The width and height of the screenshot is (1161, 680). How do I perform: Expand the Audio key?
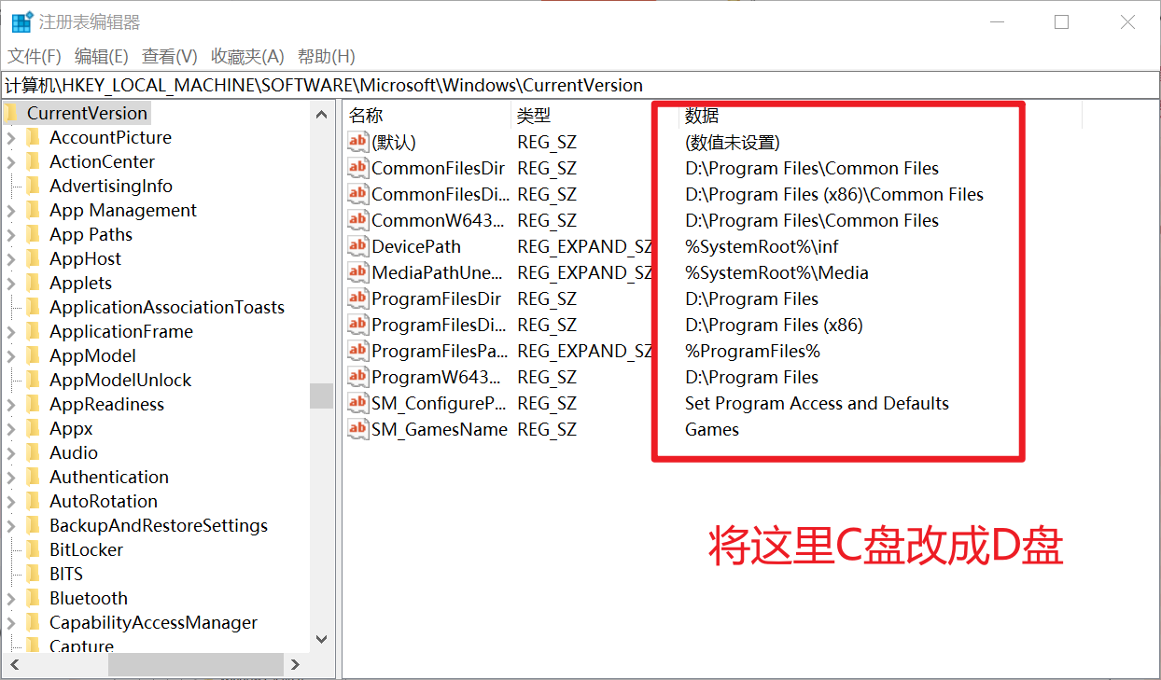click(x=11, y=453)
